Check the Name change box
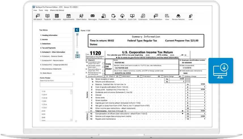The image size is (243, 139). click(162, 76)
